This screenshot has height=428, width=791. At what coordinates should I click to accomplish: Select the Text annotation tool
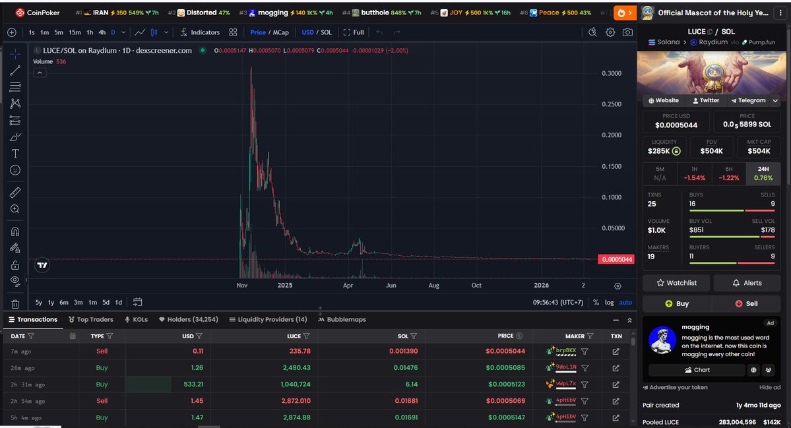pyautogui.click(x=15, y=153)
